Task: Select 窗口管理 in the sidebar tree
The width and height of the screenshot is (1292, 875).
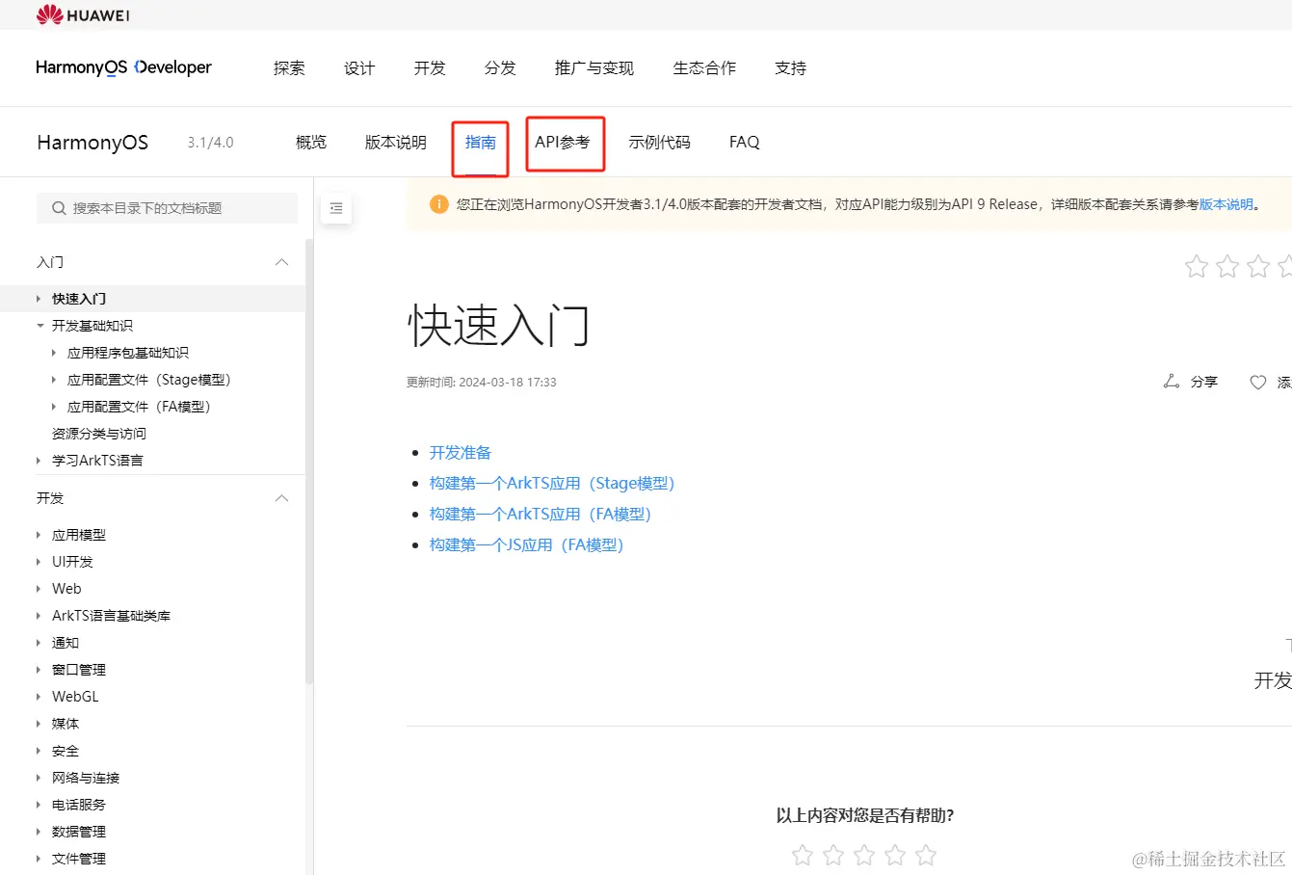Action: point(79,670)
